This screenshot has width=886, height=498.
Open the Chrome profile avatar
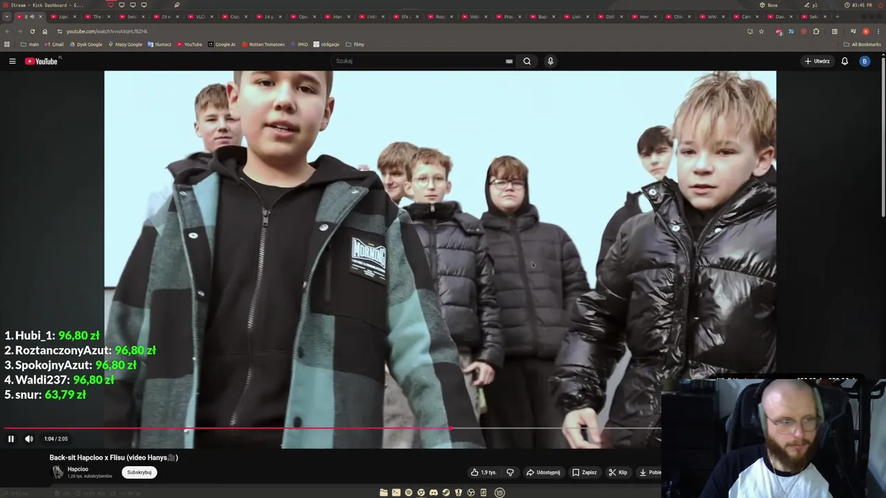[x=866, y=31]
